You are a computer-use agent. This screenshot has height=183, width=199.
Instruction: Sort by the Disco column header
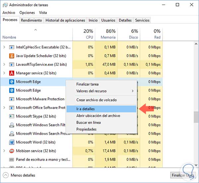(x=129, y=34)
